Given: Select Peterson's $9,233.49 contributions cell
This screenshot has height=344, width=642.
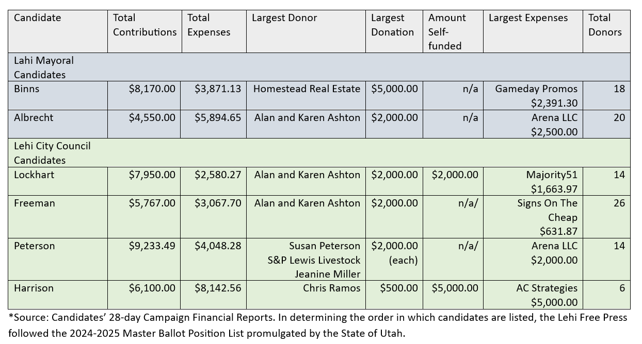Looking at the screenshot, I should (152, 246).
